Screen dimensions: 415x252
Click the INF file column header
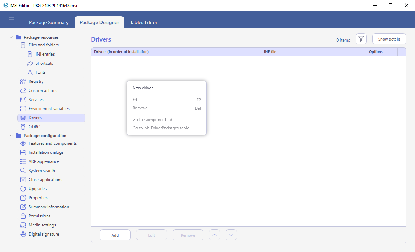click(314, 52)
